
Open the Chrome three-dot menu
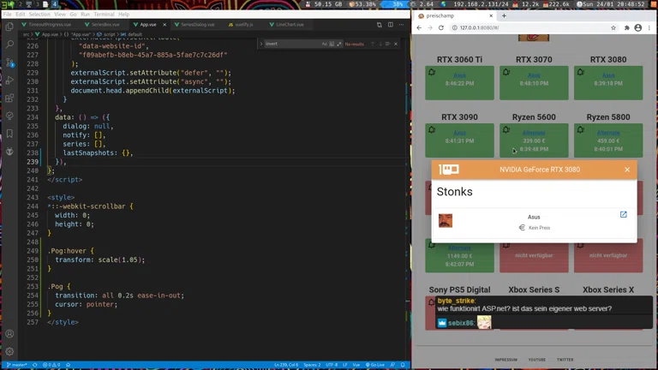coord(649,28)
